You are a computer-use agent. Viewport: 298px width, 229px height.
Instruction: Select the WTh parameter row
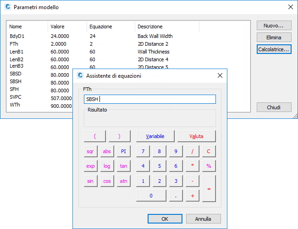pyautogui.click(x=15, y=105)
